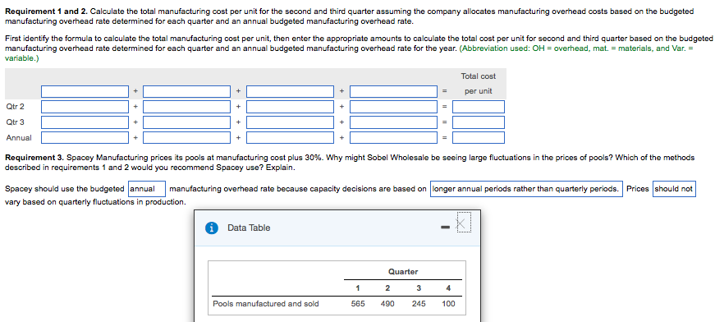Viewport: 715px width, 322px height.
Task: Click 'Requirement 3.' heading text
Action: click(x=34, y=158)
